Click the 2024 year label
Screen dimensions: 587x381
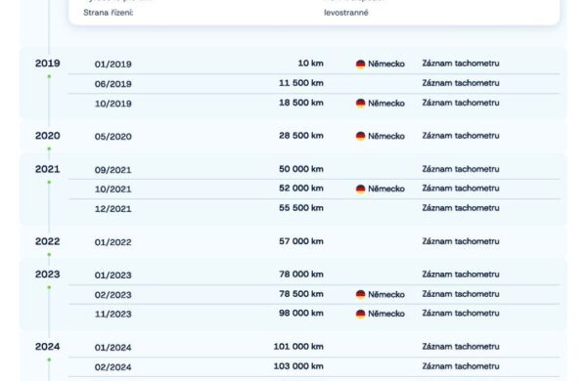(48, 347)
